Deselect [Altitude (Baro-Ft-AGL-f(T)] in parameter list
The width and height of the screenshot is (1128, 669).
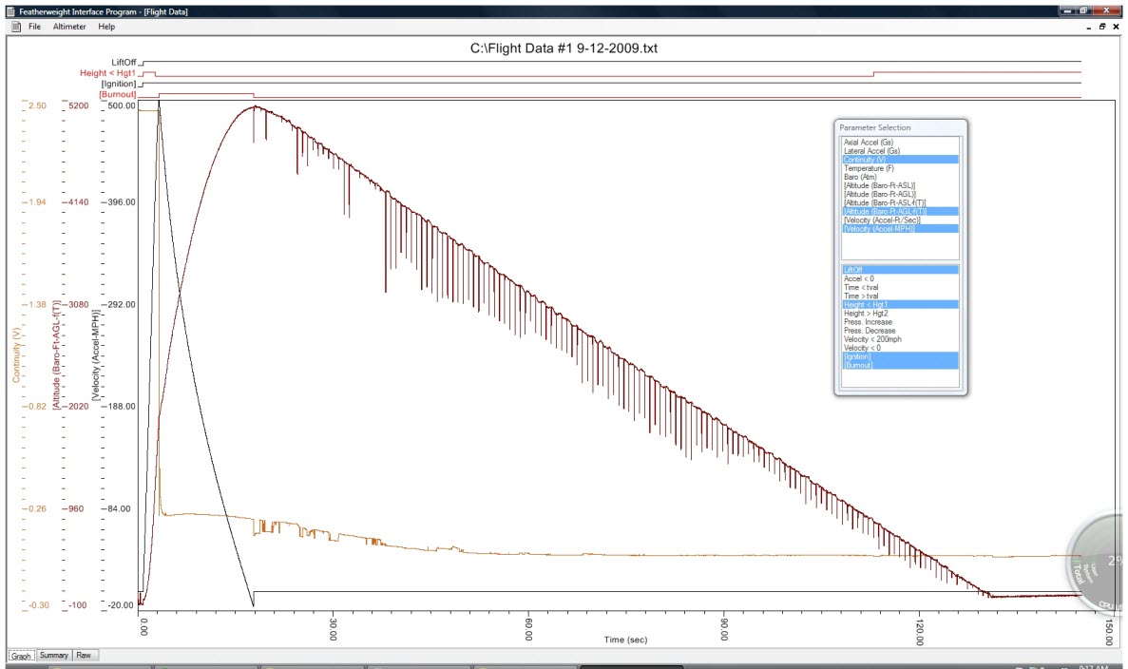[900, 212]
